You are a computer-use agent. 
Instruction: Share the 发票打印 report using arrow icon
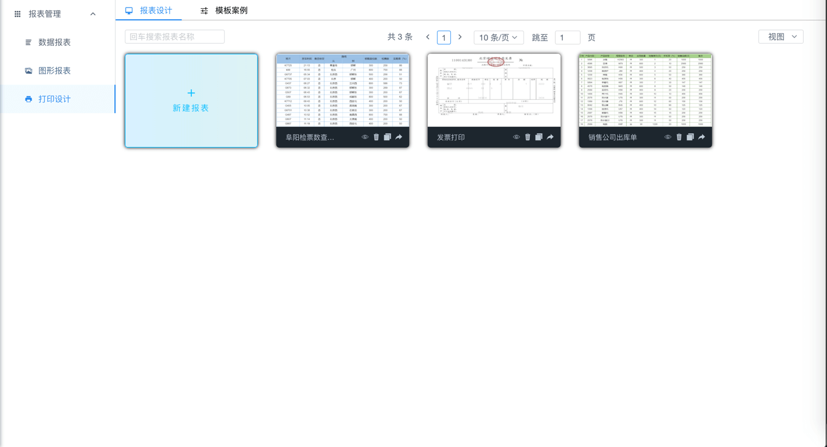tap(550, 137)
